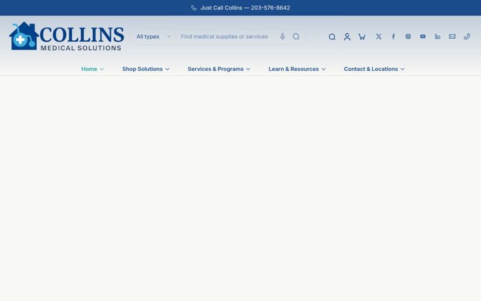The width and height of the screenshot is (481, 301).
Task: Start voice search with microphone icon
Action: point(283,37)
